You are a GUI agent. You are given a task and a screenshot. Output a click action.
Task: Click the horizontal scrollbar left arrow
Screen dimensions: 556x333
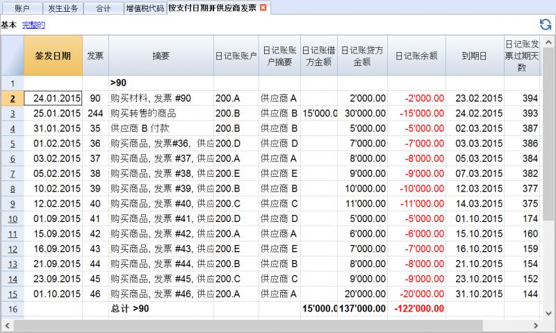tap(7, 325)
